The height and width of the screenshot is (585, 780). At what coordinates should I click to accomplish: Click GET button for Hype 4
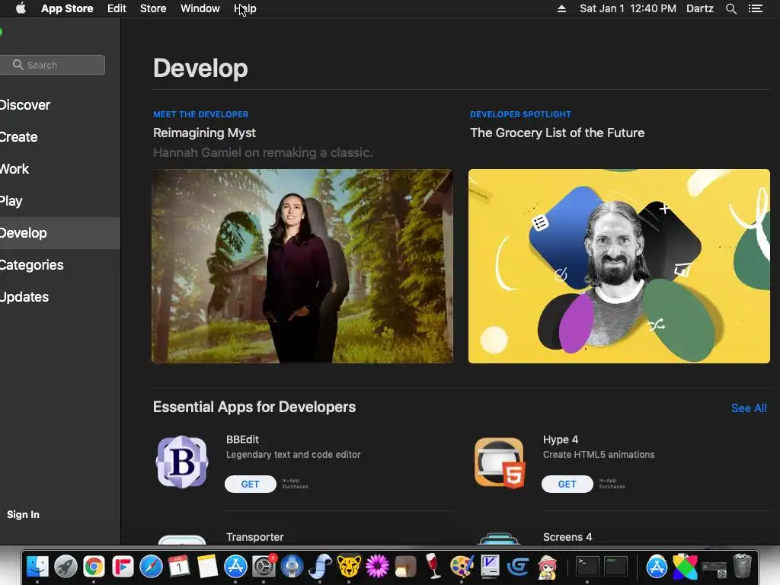tap(567, 484)
